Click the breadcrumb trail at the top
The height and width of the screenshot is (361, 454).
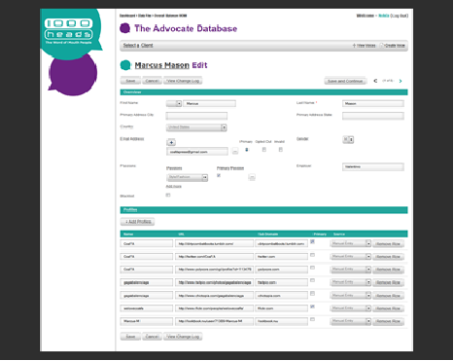pos(153,16)
